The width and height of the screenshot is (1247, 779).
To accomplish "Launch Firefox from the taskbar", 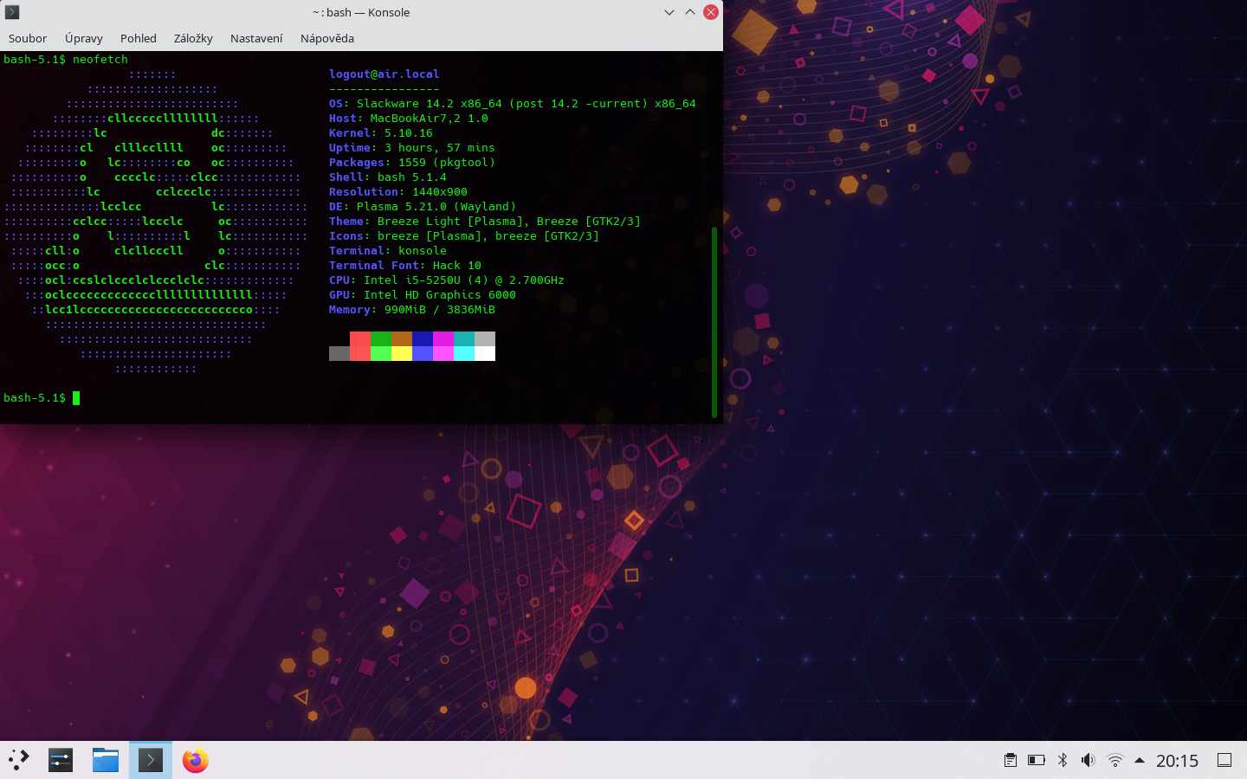I will point(196,760).
